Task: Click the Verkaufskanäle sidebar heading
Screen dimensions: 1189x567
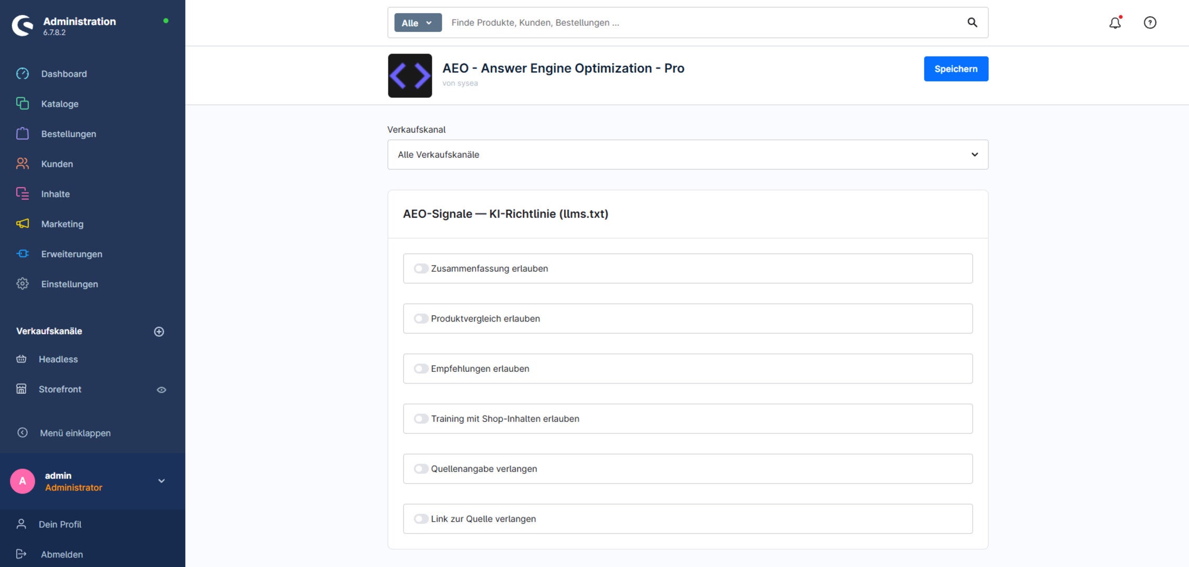Action: coord(49,331)
